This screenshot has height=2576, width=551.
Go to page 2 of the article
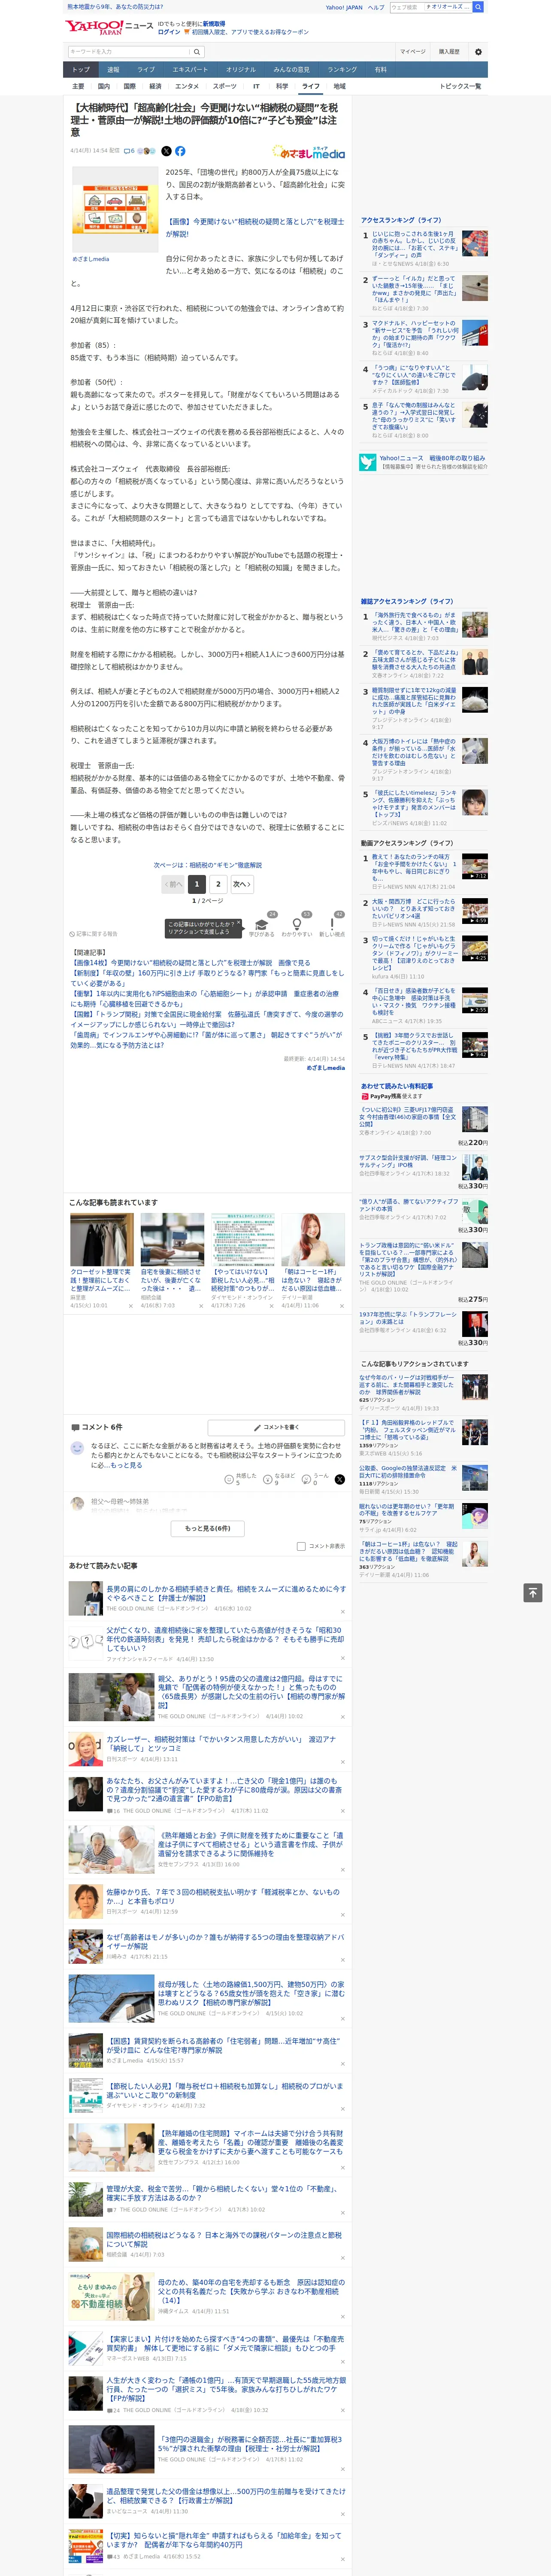(x=218, y=884)
